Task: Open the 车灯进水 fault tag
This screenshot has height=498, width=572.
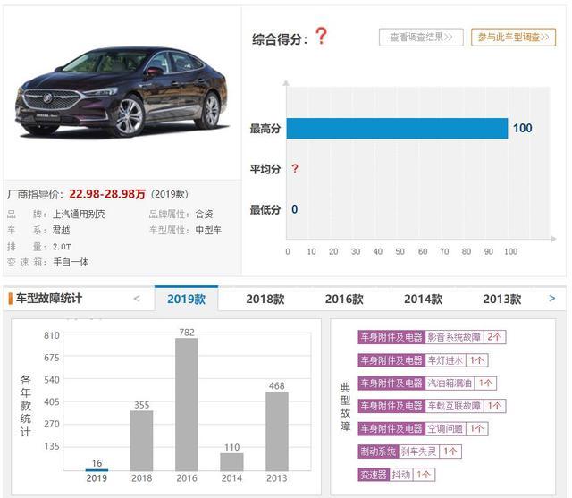Action: tap(445, 360)
